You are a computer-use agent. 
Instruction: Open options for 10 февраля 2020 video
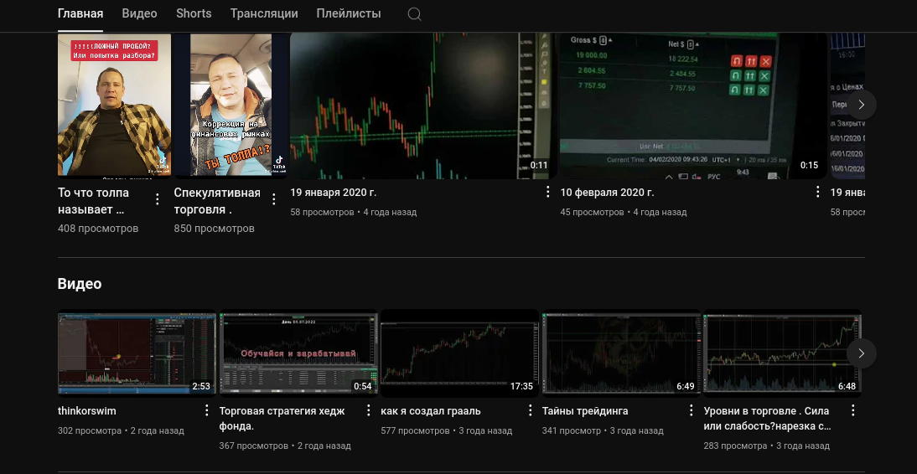pyautogui.click(x=818, y=192)
